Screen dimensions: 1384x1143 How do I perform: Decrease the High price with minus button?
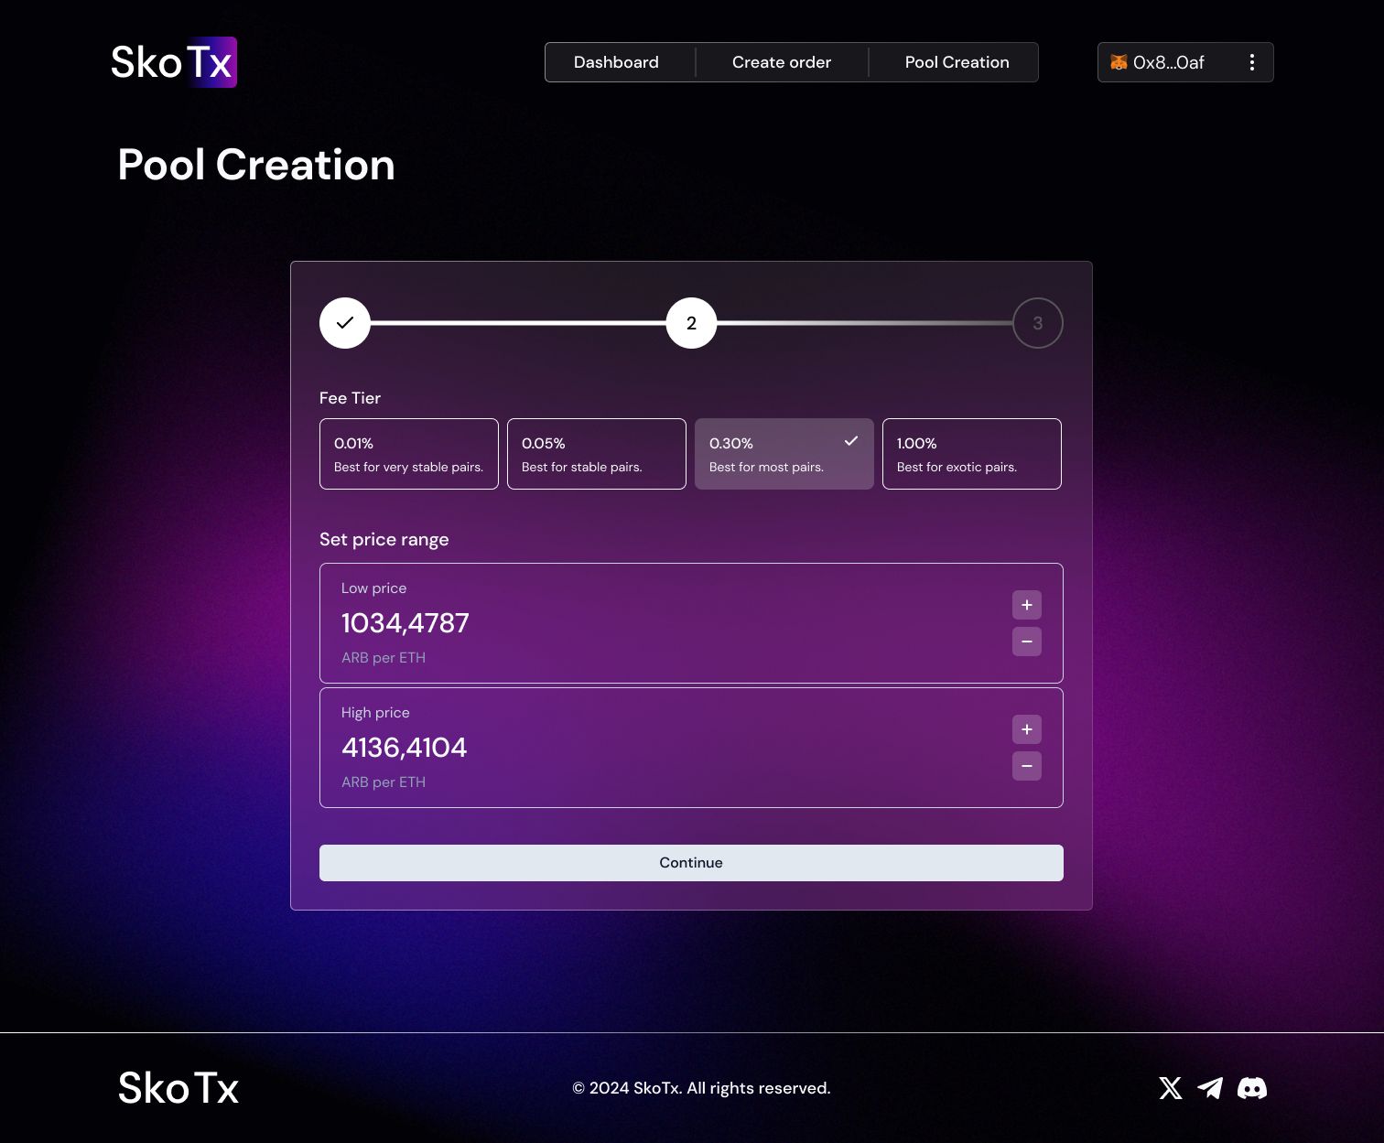pyautogui.click(x=1027, y=766)
